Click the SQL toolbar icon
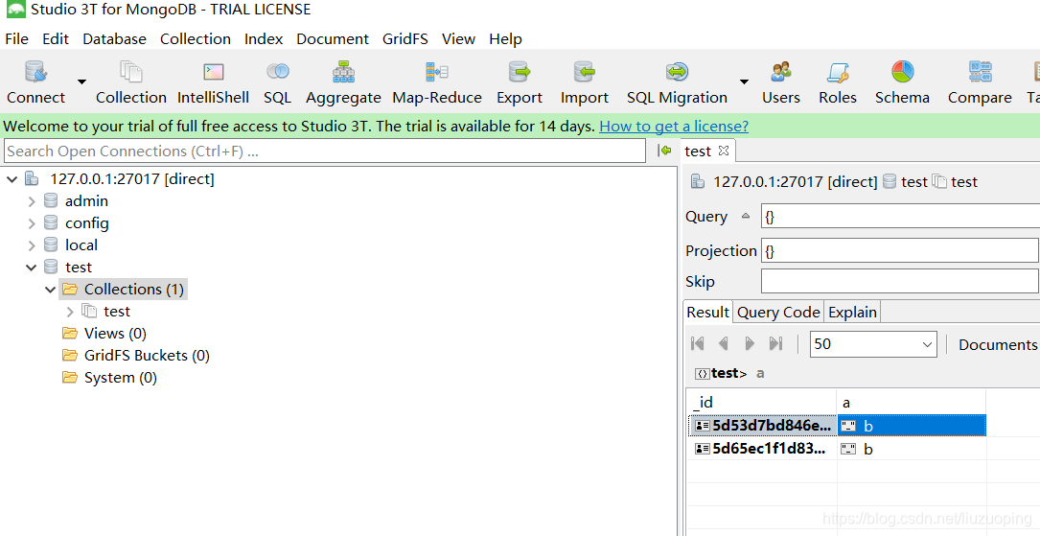Viewport: 1040px width, 536px height. (277, 82)
